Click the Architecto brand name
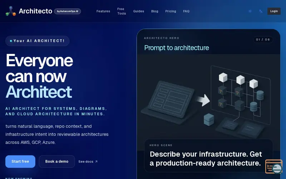Viewport: 286px width, 179px height. [35, 11]
